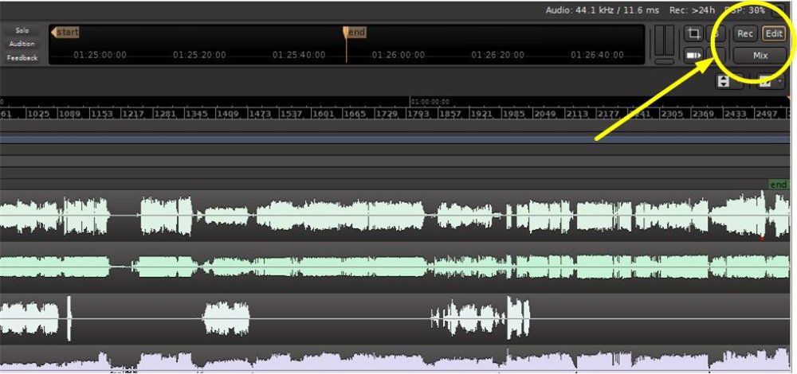Screen dimensions: 797x374
Task: Switch to the Rec window
Action: tap(745, 34)
